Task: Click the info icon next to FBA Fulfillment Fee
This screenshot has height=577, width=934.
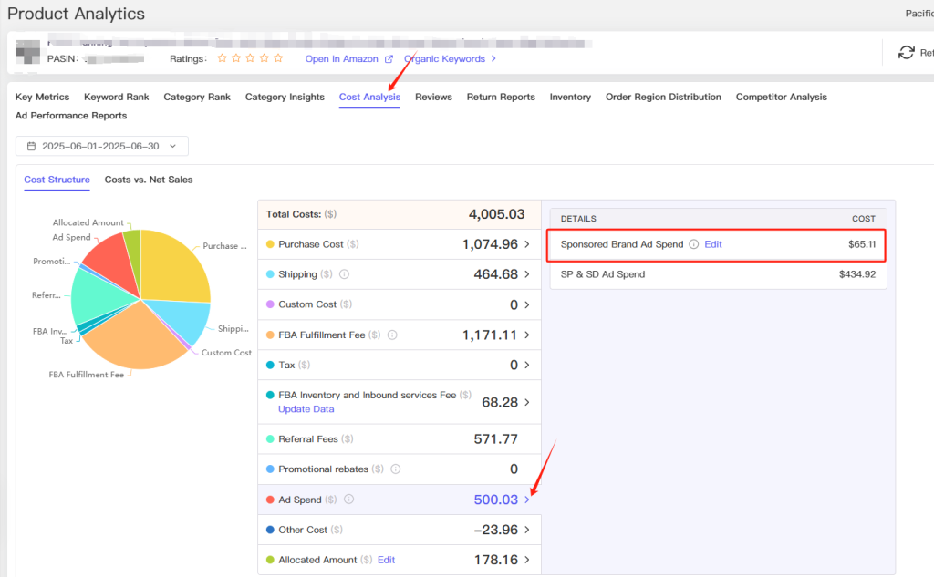Action: 392,335
